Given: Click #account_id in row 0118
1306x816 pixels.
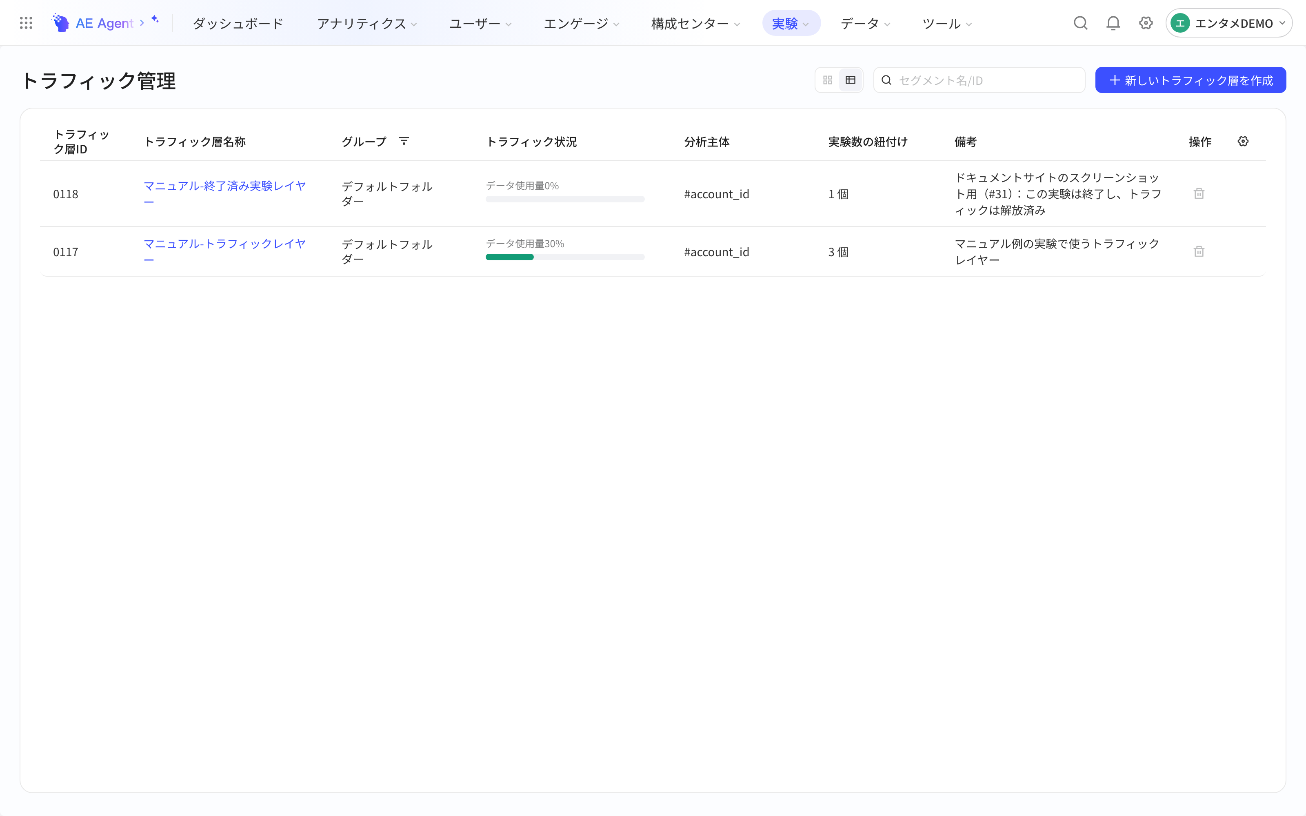Looking at the screenshot, I should pos(717,194).
